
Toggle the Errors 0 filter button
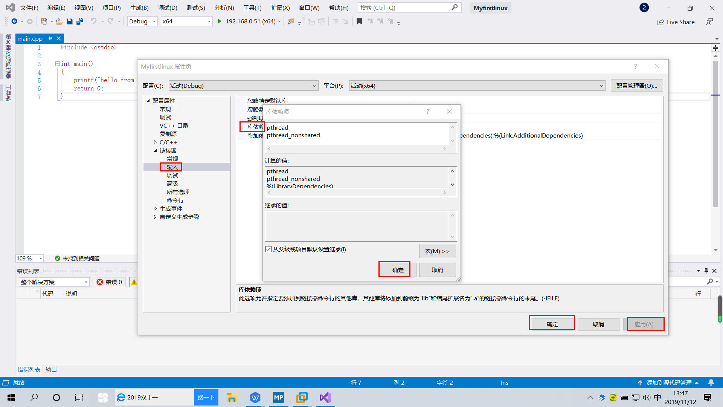(110, 282)
